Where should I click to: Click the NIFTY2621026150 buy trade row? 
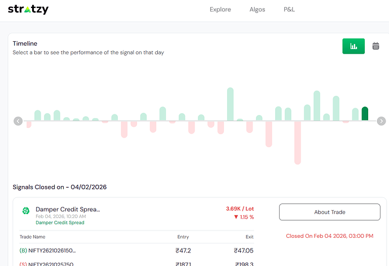48,250
